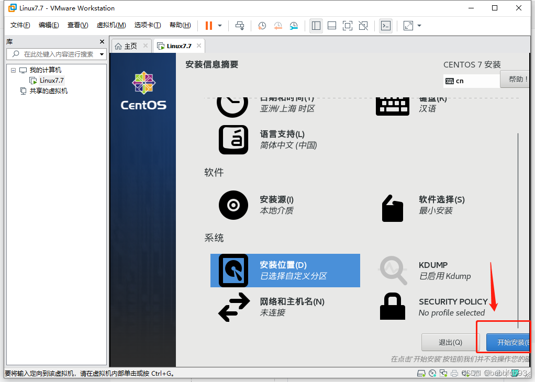The width and height of the screenshot is (535, 382).
Task: Open the keyboard layout settings icon
Action: point(393,106)
